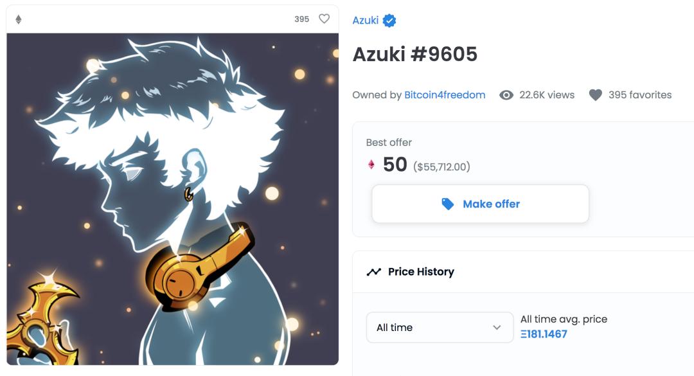Click the Ethereum icon above the artwork
This screenshot has height=376, width=694.
(x=19, y=19)
